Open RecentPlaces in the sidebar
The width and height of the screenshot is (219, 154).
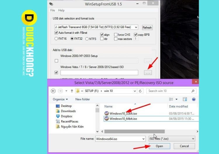click(x=67, y=121)
